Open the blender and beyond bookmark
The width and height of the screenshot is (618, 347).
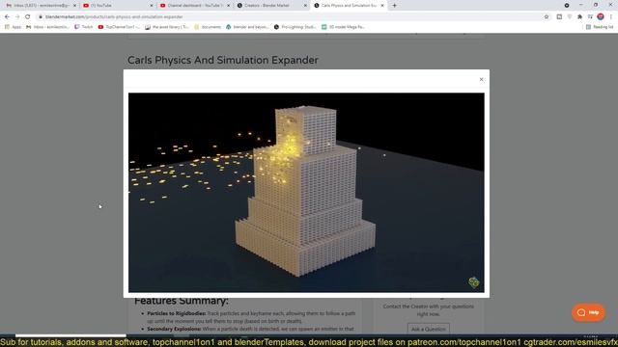pyautogui.click(x=247, y=27)
